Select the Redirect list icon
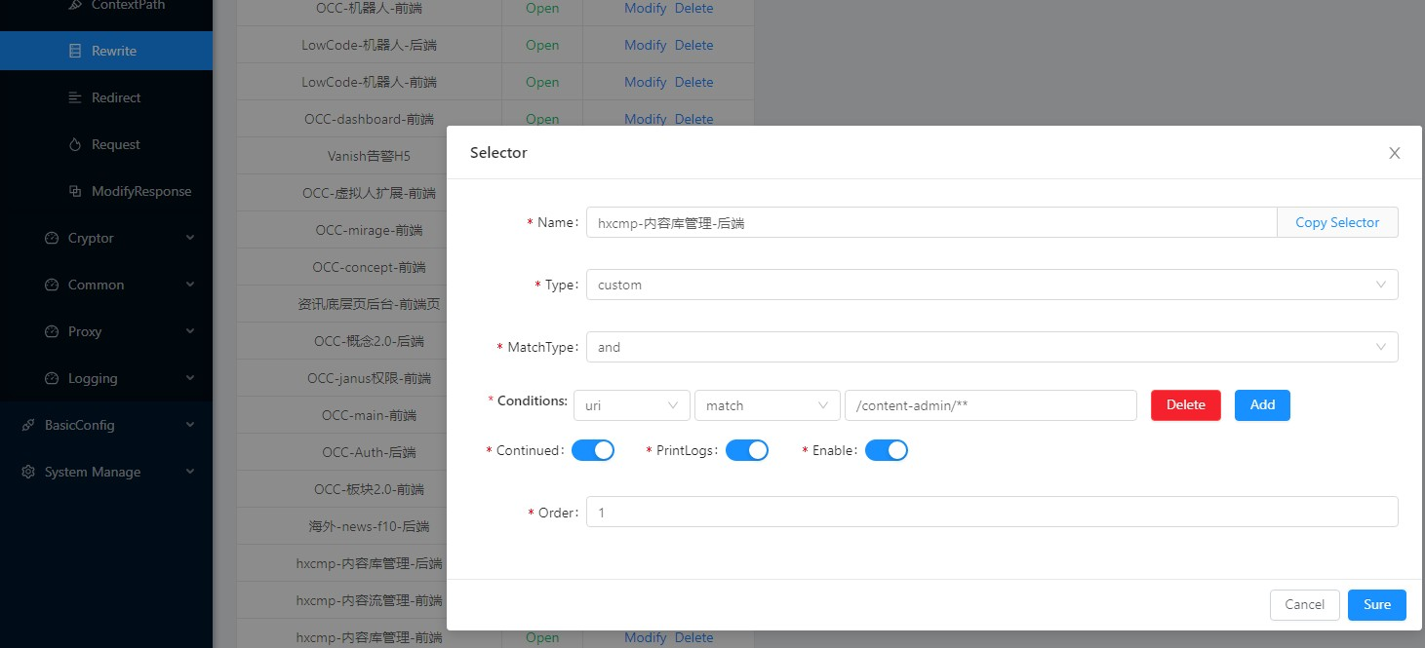This screenshot has height=648, width=1425. [76, 97]
